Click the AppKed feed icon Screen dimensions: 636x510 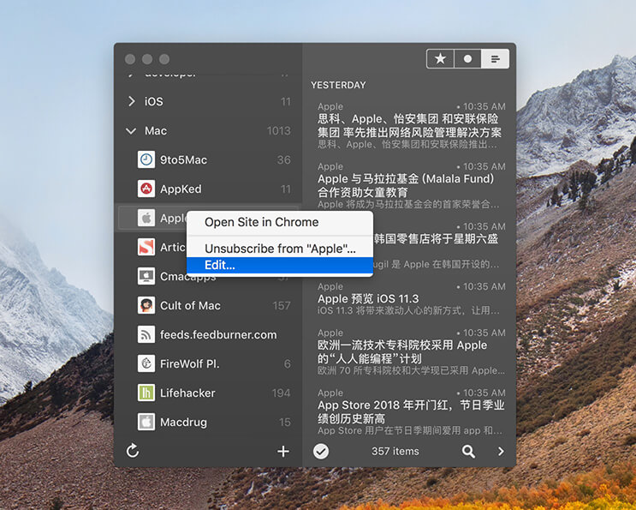click(x=146, y=189)
